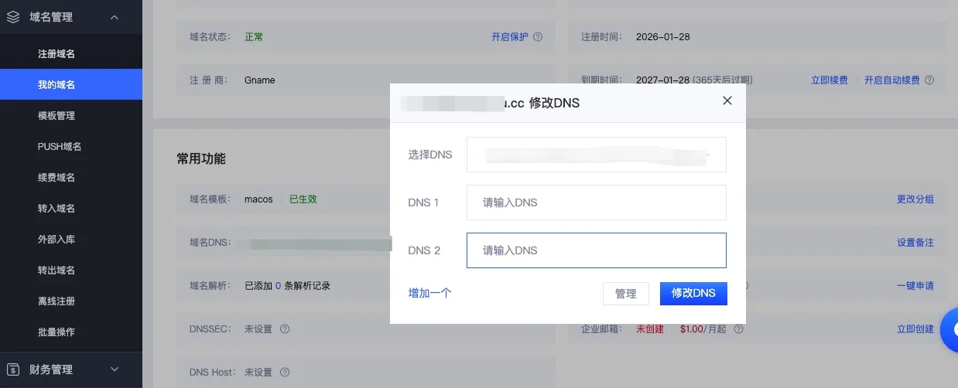
Task: Click the 2026-01-28 registration date
Action: point(662,37)
